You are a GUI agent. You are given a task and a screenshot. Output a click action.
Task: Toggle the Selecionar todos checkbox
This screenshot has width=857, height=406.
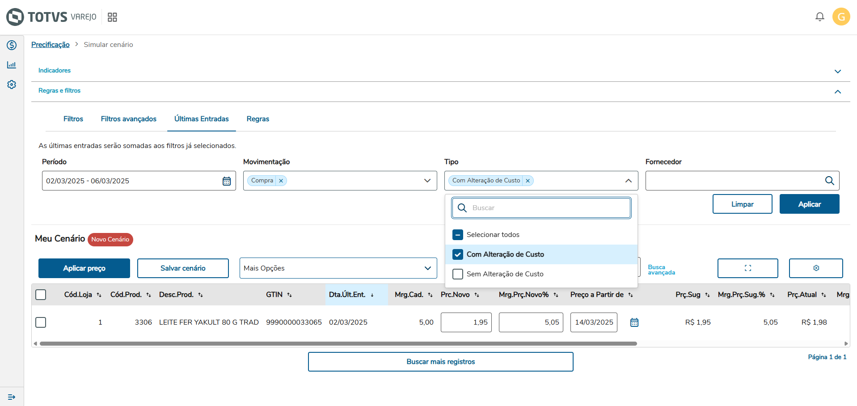point(458,235)
